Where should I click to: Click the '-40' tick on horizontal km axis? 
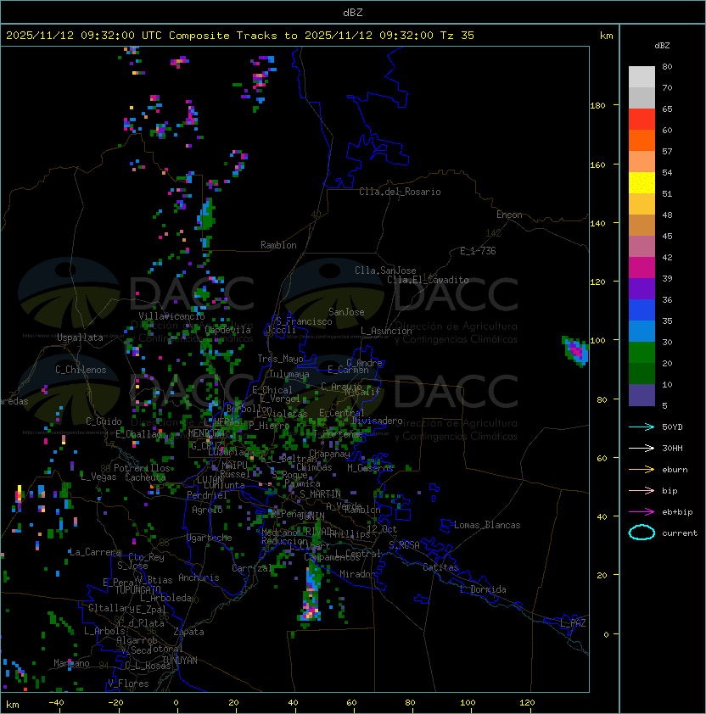click(57, 703)
